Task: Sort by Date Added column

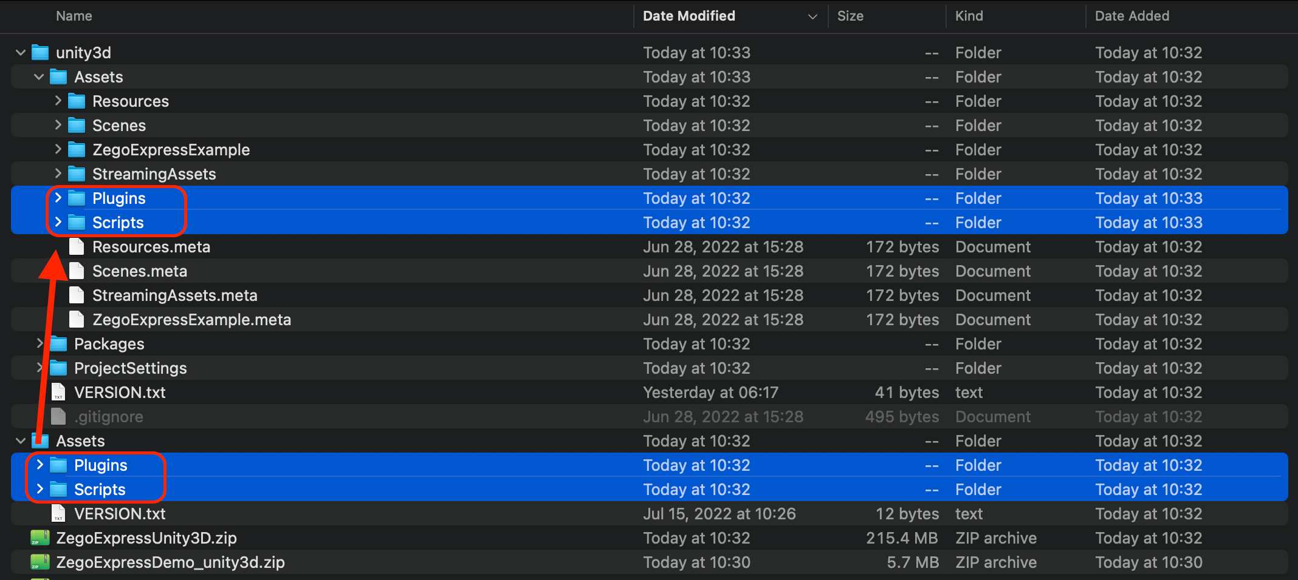Action: coord(1131,16)
